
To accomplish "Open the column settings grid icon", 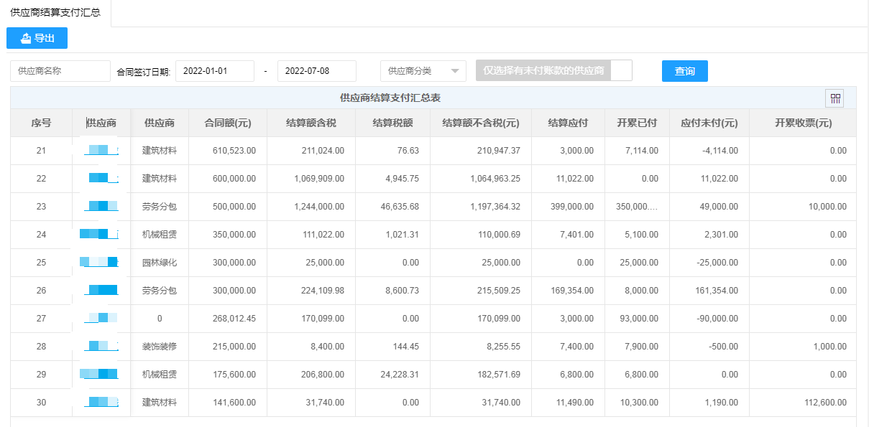I will click(x=834, y=98).
